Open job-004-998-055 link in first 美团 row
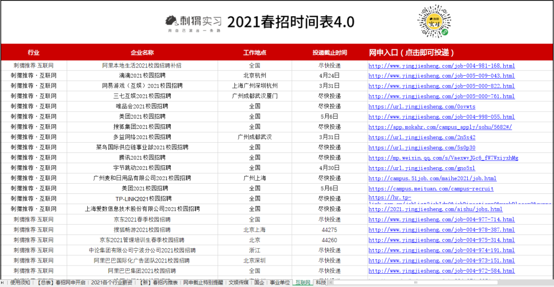Image resolution: width=554 pixels, height=287 pixels. (x=441, y=116)
